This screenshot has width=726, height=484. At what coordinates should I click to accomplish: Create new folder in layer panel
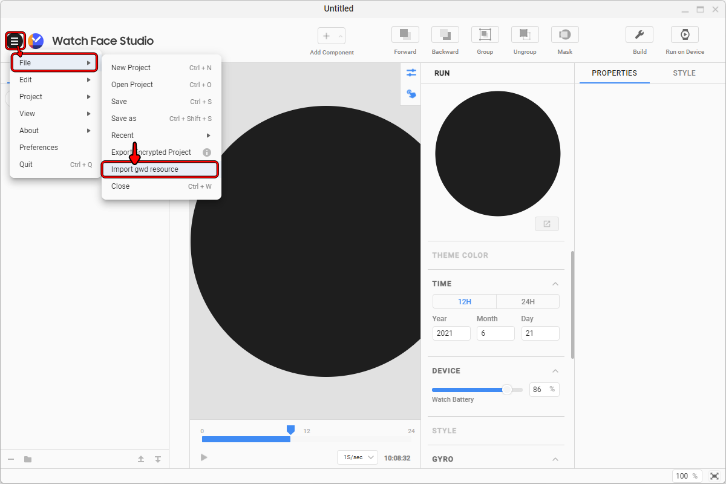pyautogui.click(x=28, y=459)
